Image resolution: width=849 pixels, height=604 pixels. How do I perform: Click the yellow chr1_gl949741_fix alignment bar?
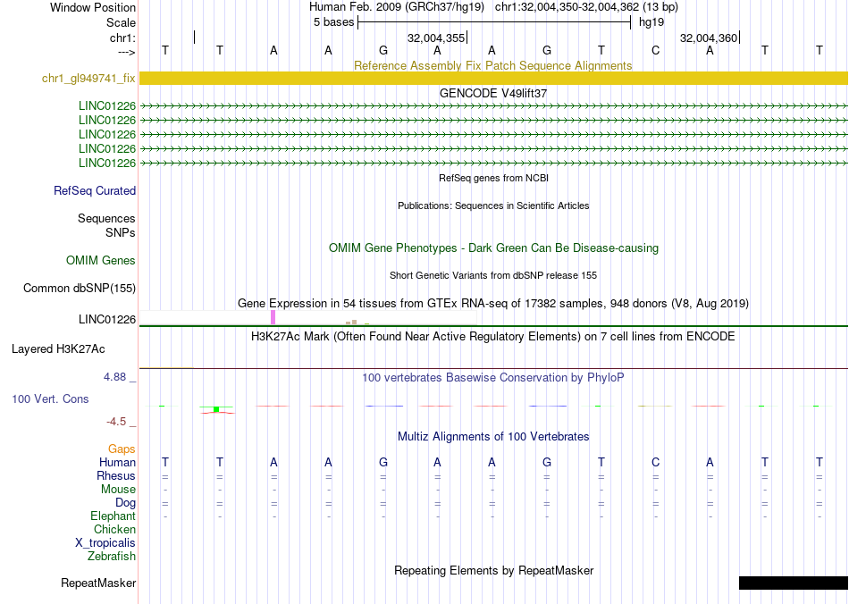point(494,78)
